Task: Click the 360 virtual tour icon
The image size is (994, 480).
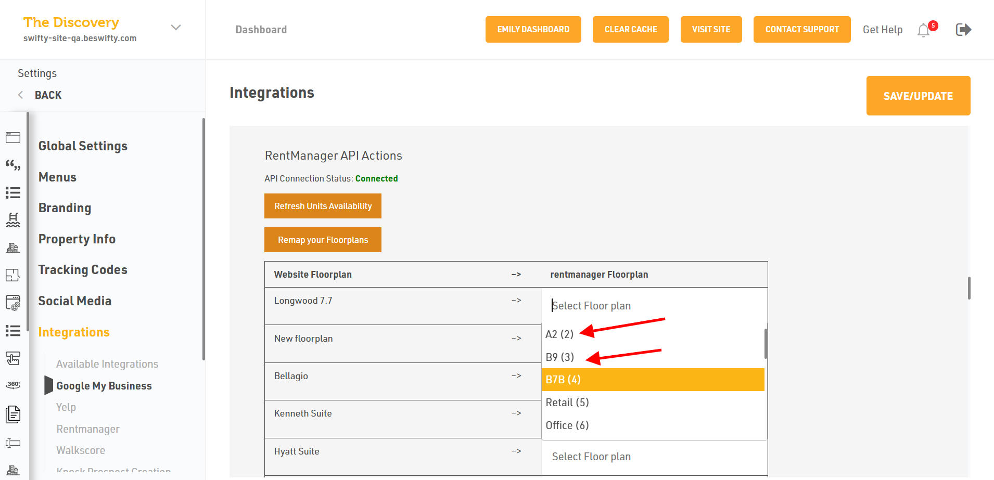Action: click(x=13, y=385)
